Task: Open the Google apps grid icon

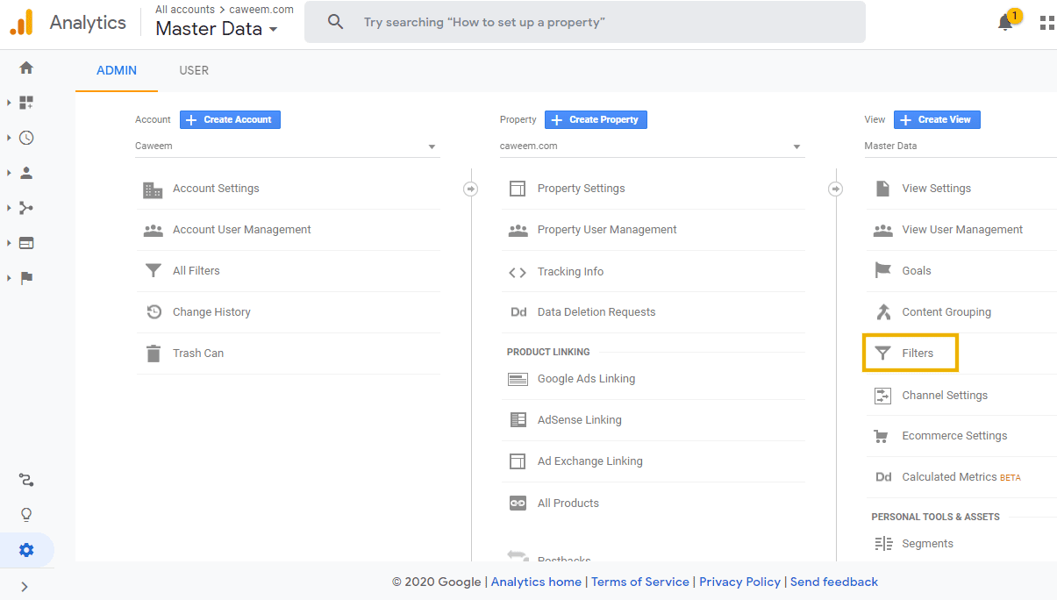Action: (x=1046, y=23)
